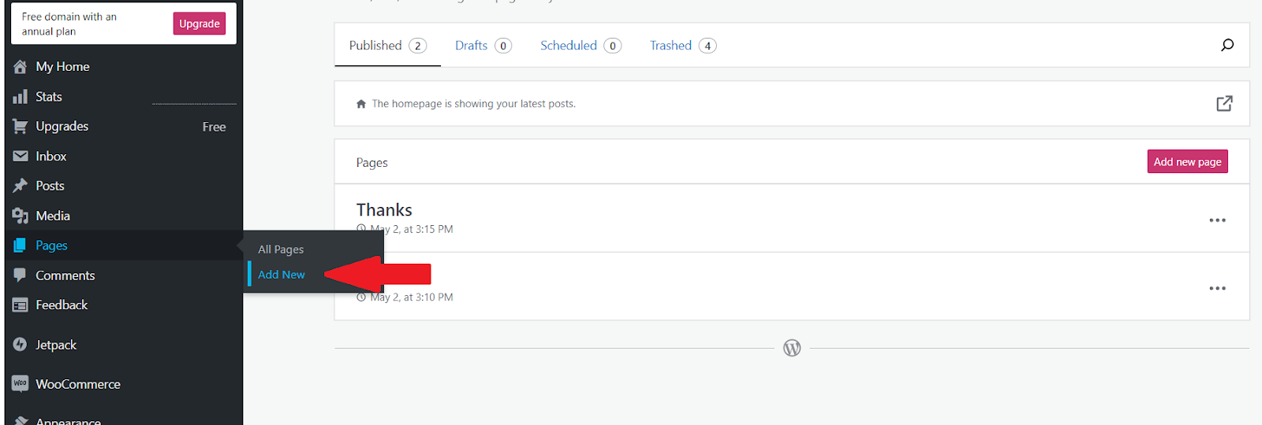Click the 'May 2, at 3:10 PM' timestamp
This screenshot has width=1262, height=425.
412,297
